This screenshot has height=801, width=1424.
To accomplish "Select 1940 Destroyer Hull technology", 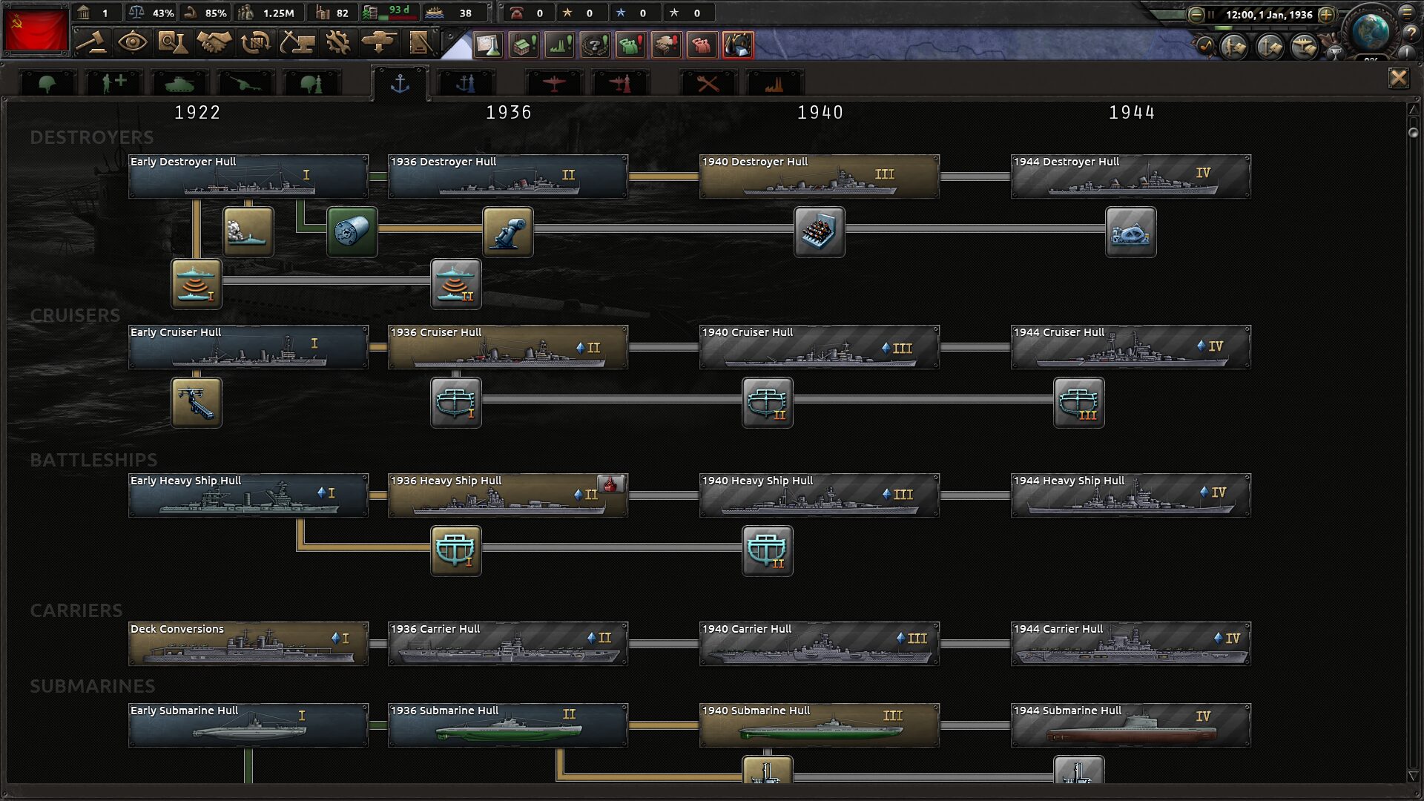I will [x=820, y=177].
